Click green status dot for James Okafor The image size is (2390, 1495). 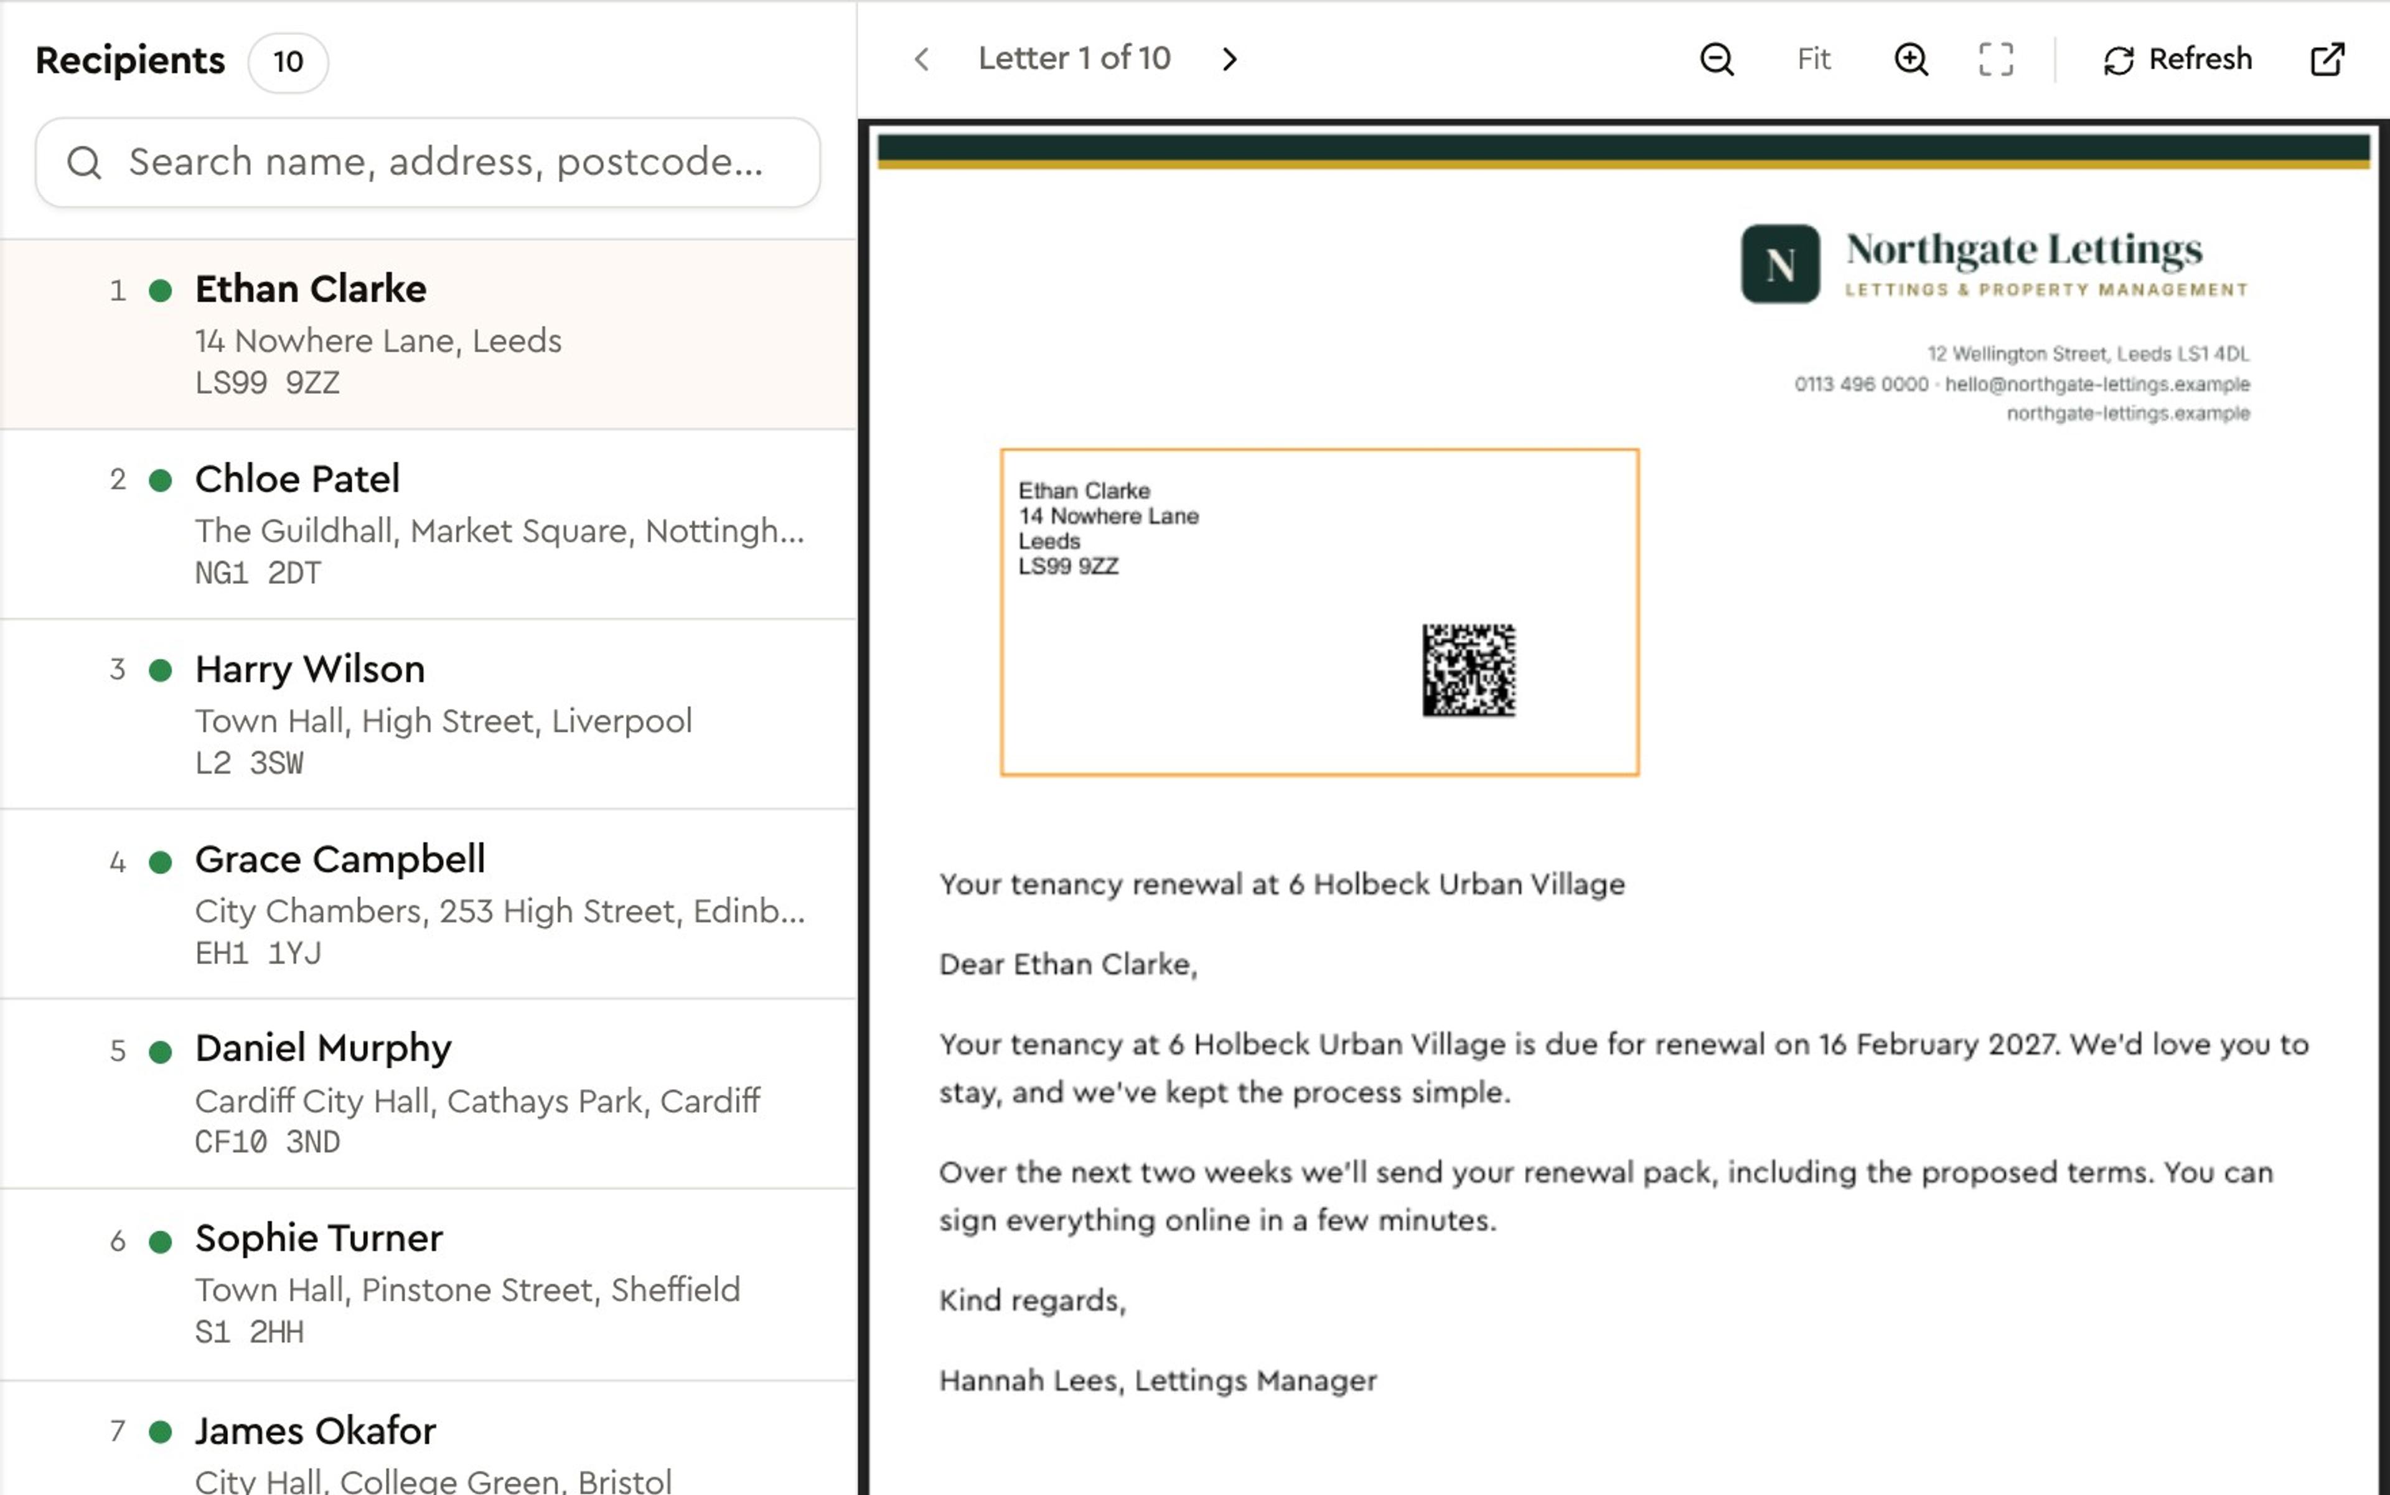pyautogui.click(x=160, y=1432)
